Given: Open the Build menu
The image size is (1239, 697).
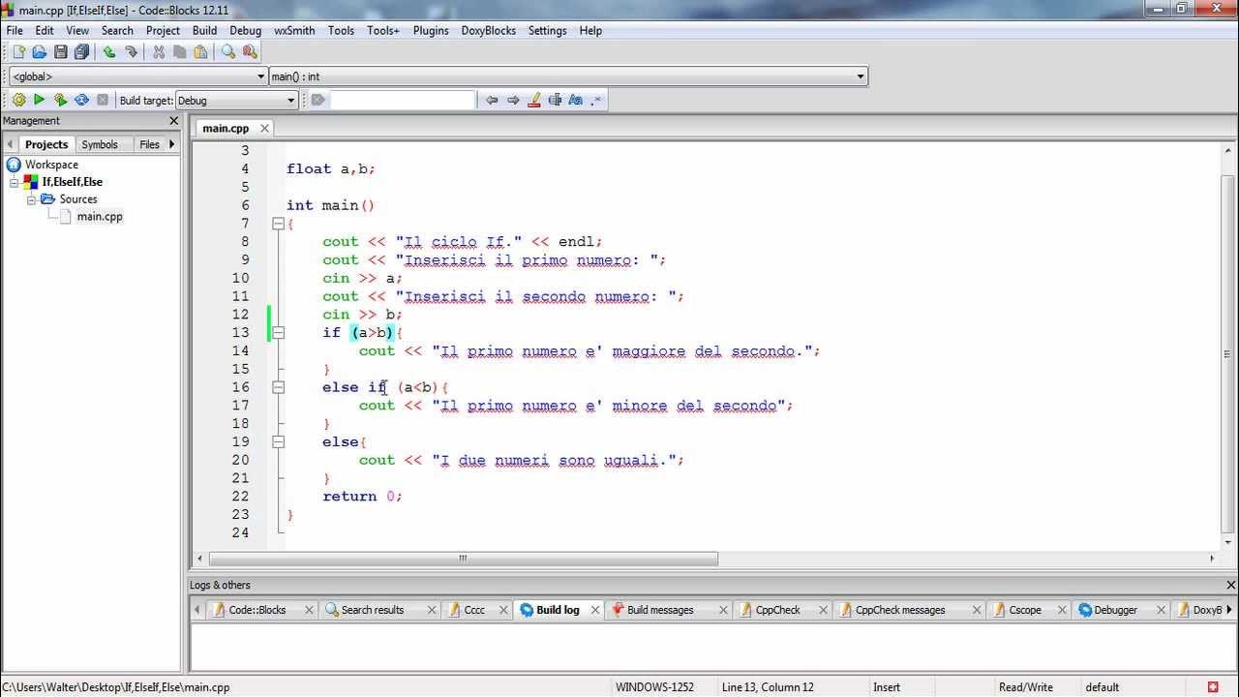Looking at the screenshot, I should click(x=204, y=30).
